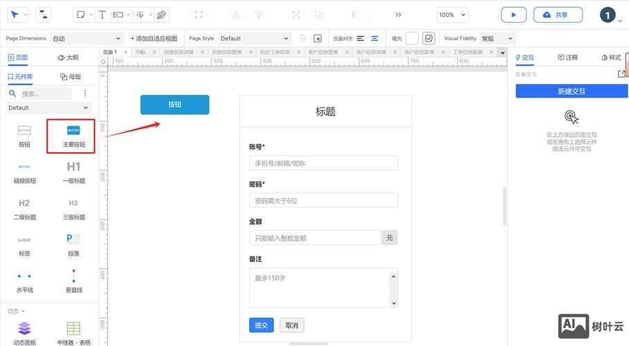The width and height of the screenshot is (629, 346).
Task: Click the 密码需大于6位 password field
Action: click(x=323, y=200)
